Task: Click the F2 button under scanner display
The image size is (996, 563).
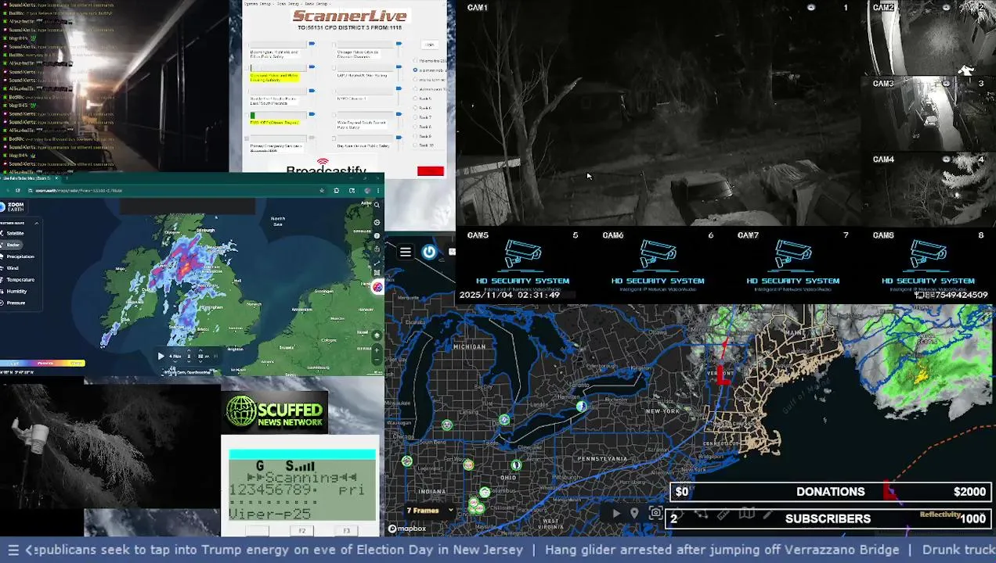Action: 302,531
